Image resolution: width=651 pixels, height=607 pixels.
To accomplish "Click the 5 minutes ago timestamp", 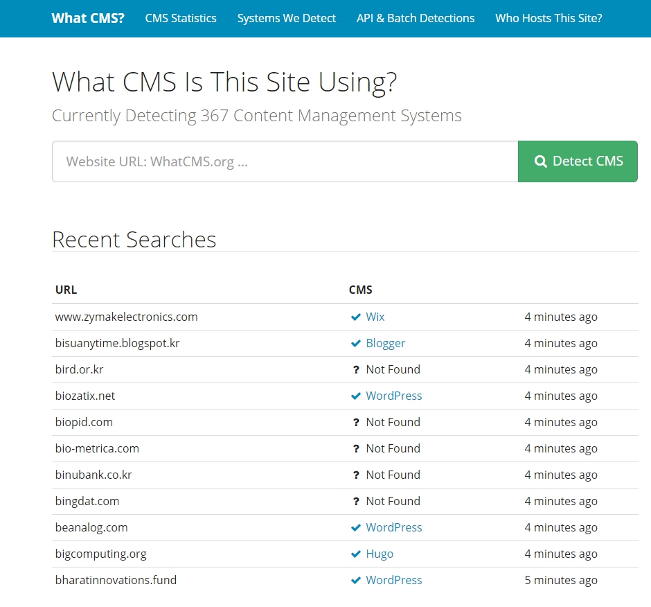I will pos(561,580).
